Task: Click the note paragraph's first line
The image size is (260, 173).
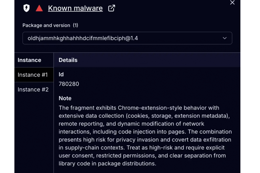Action: (139, 108)
